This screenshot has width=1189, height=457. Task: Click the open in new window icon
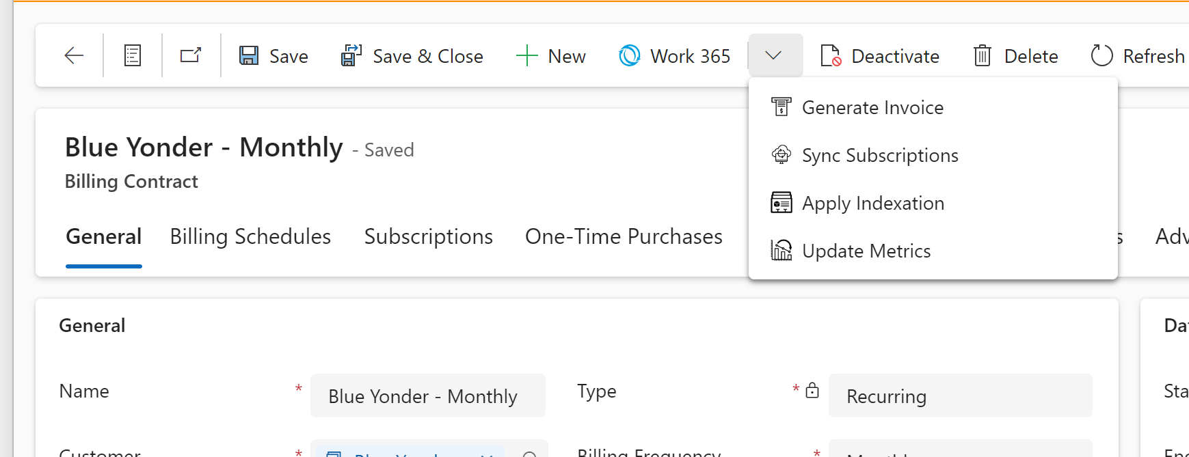pos(191,55)
